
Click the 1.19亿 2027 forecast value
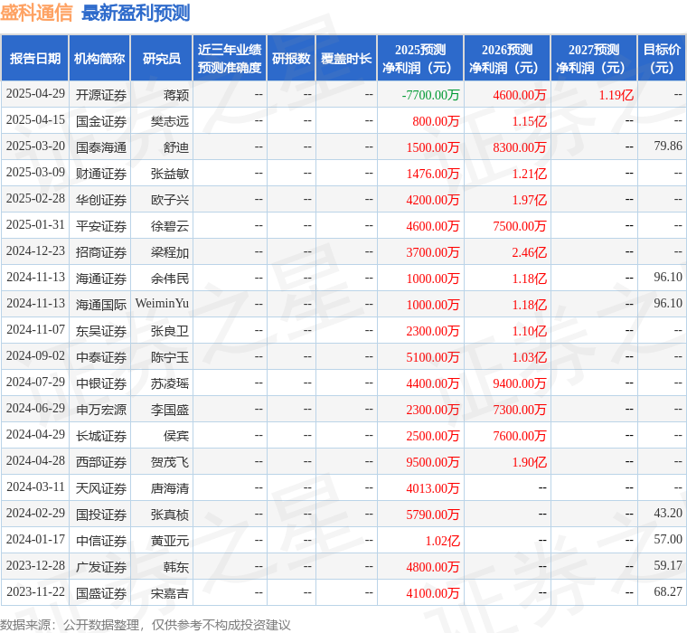[616, 95]
